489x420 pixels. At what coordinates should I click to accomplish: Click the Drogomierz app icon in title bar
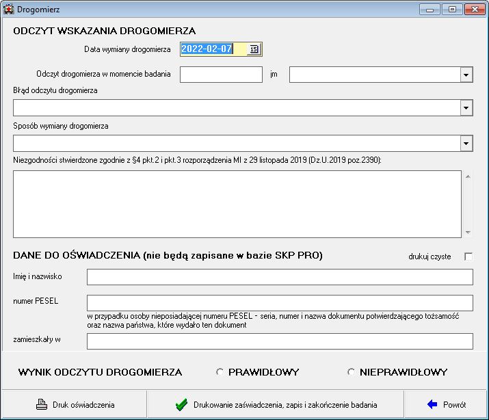[9, 9]
